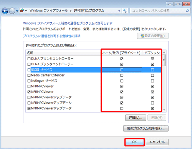Screen dimensions: 192x149
Task: Enable private network for iSCSI サービス
Action: (x=122, y=70)
